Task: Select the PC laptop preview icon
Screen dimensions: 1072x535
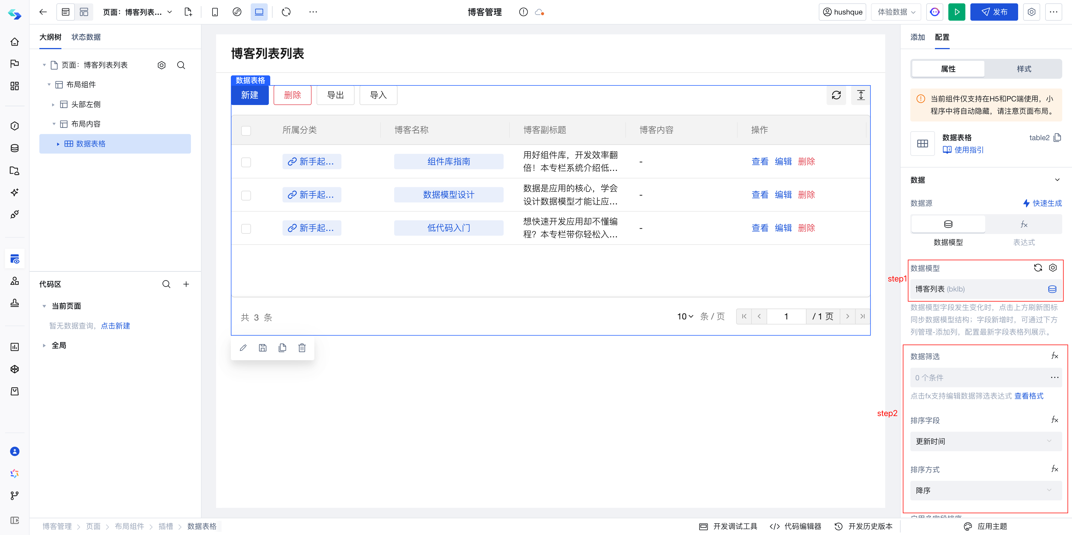Action: click(x=259, y=12)
